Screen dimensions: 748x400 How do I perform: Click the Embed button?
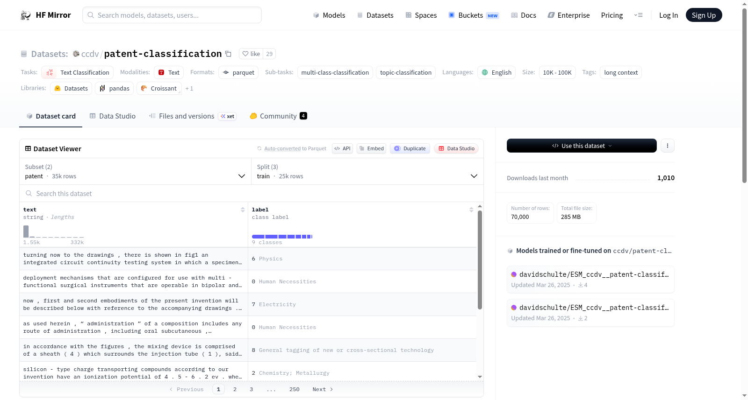[x=372, y=148]
